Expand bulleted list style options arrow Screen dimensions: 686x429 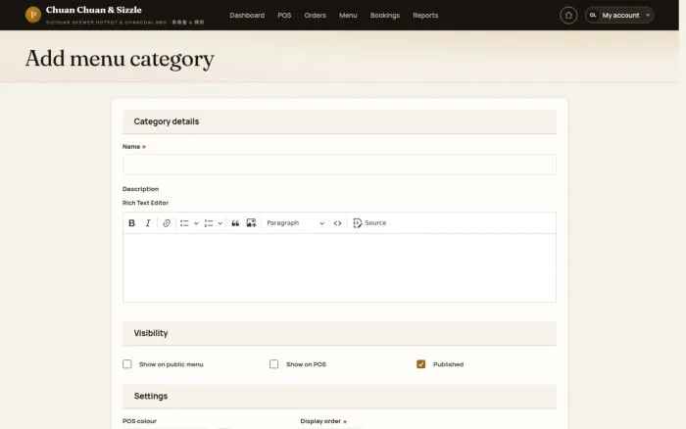[x=196, y=223]
